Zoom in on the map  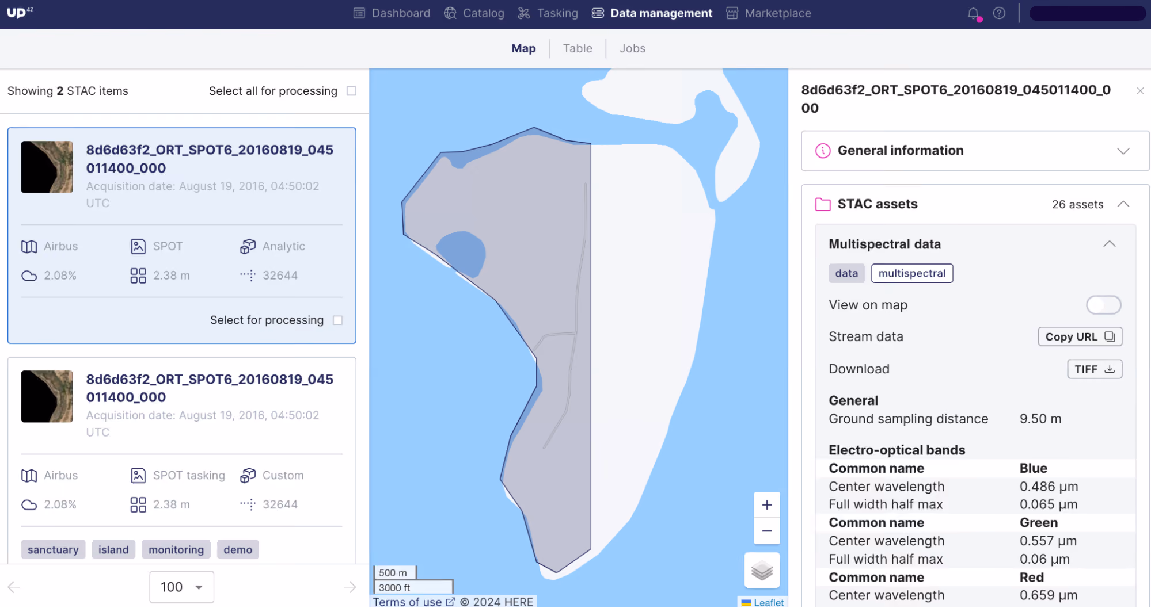(x=767, y=505)
